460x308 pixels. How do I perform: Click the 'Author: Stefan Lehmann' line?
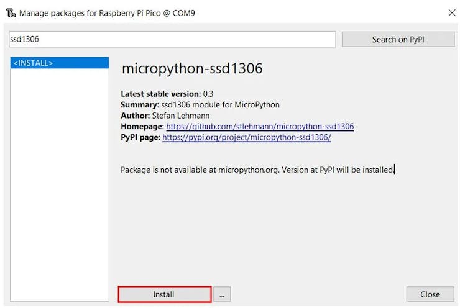tap(165, 115)
